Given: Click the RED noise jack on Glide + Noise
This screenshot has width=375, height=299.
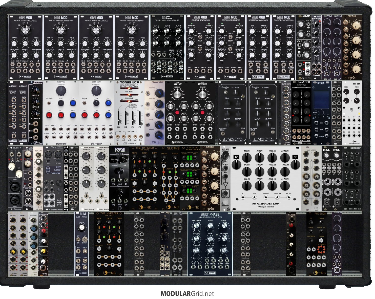Looking at the screenshot, I should (78, 251).
